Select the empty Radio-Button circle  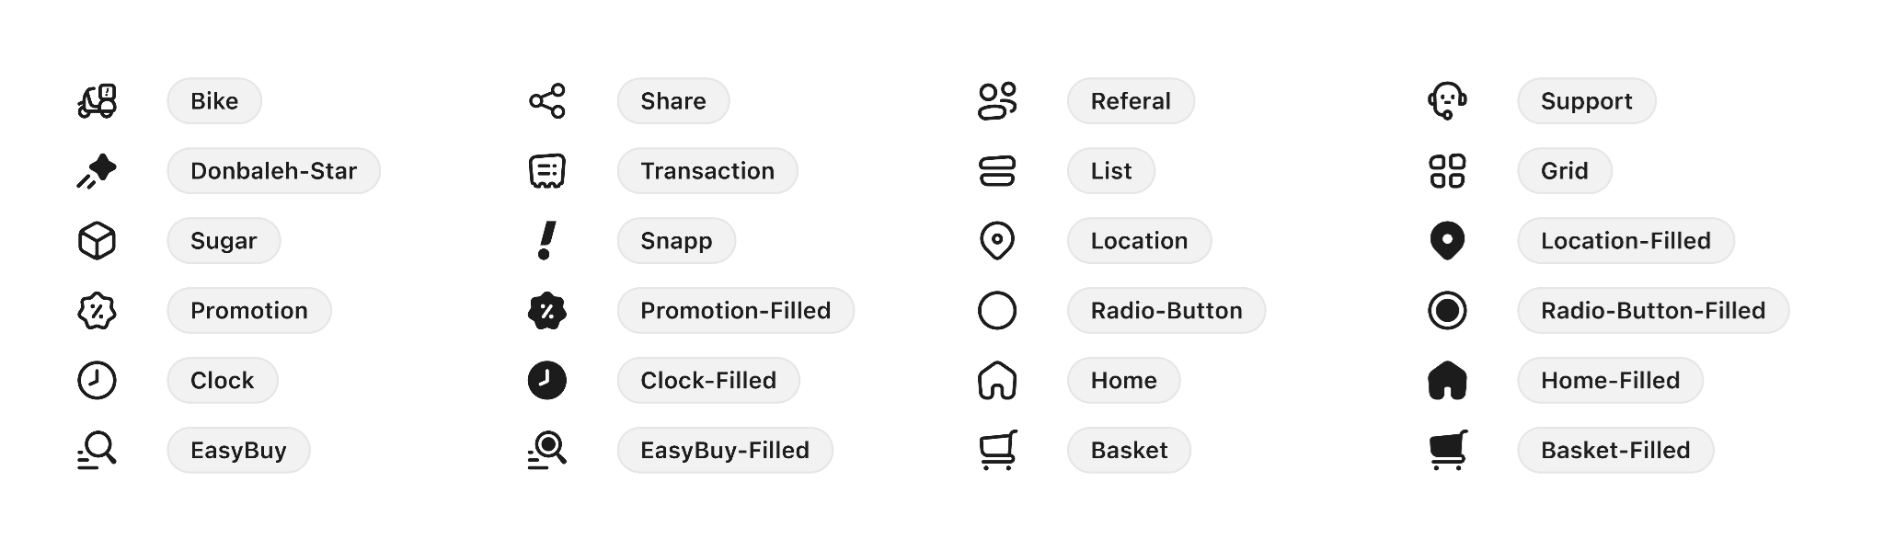point(997,311)
